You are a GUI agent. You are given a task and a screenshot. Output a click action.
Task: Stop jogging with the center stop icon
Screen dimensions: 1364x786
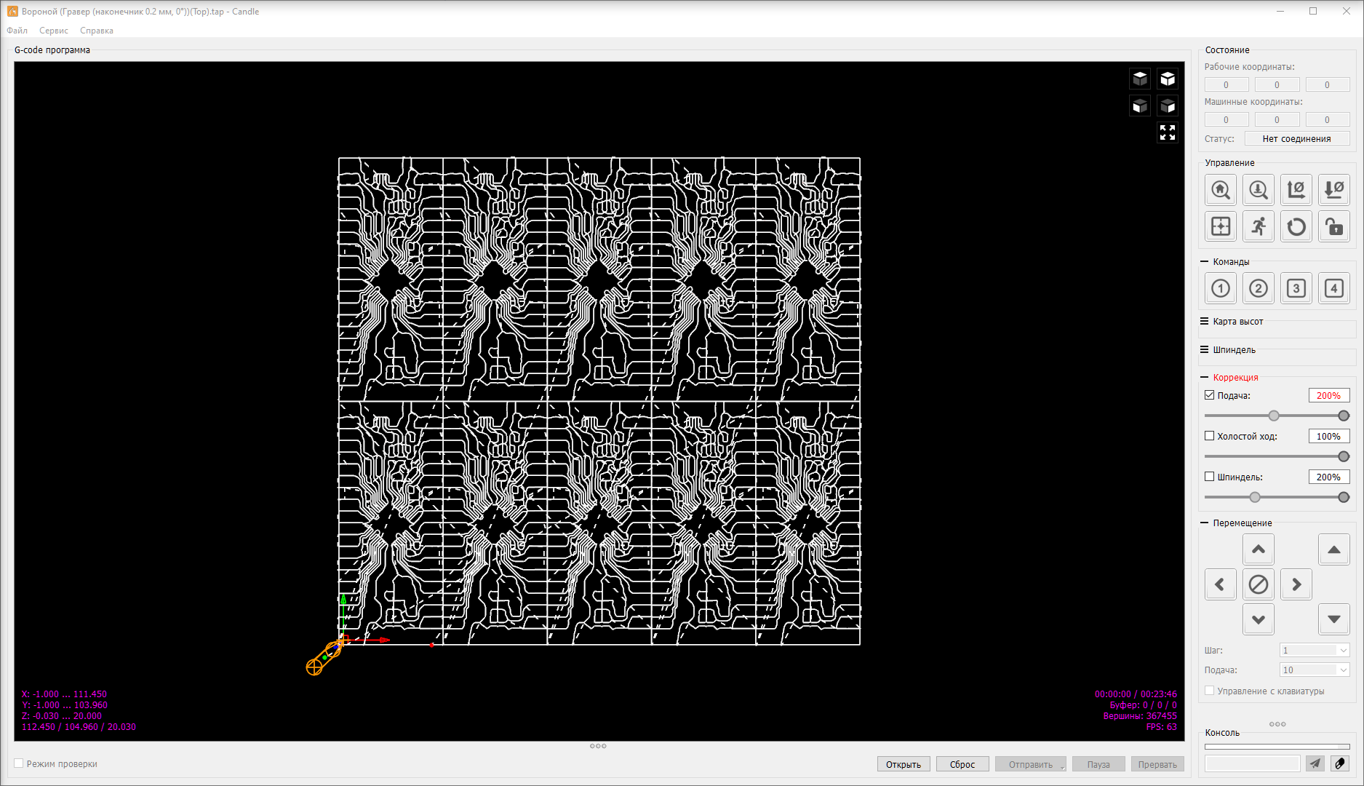pos(1259,584)
